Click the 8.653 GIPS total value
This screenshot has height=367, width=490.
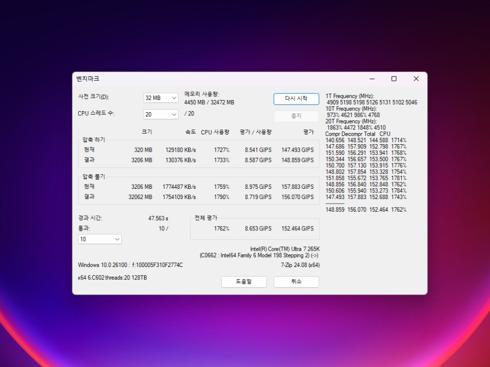[258, 228]
